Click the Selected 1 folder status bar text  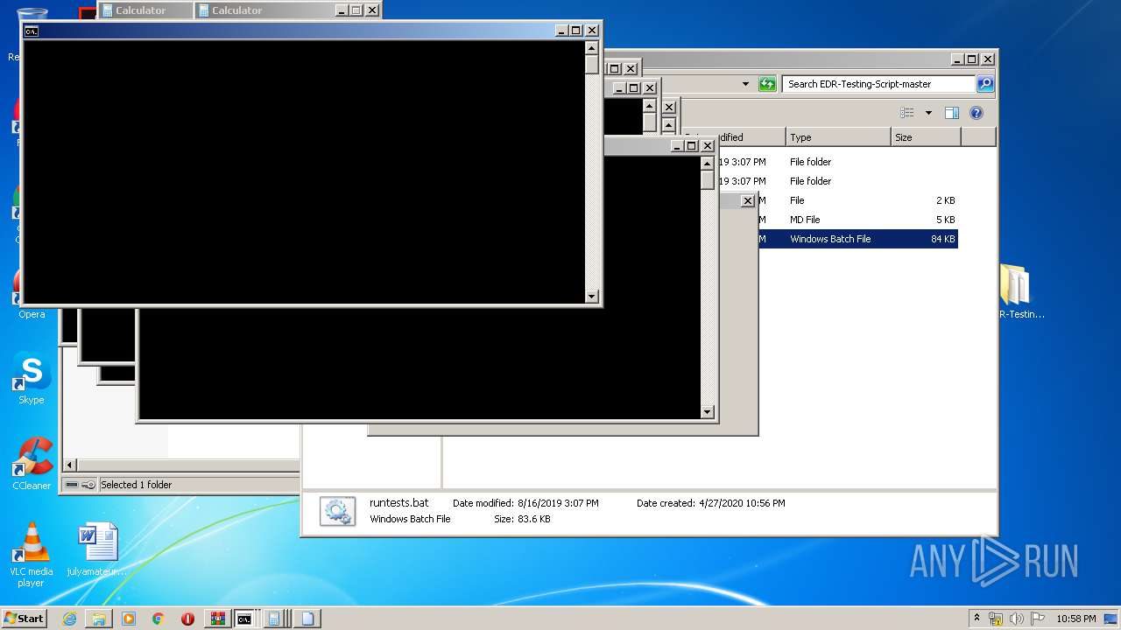tap(137, 485)
